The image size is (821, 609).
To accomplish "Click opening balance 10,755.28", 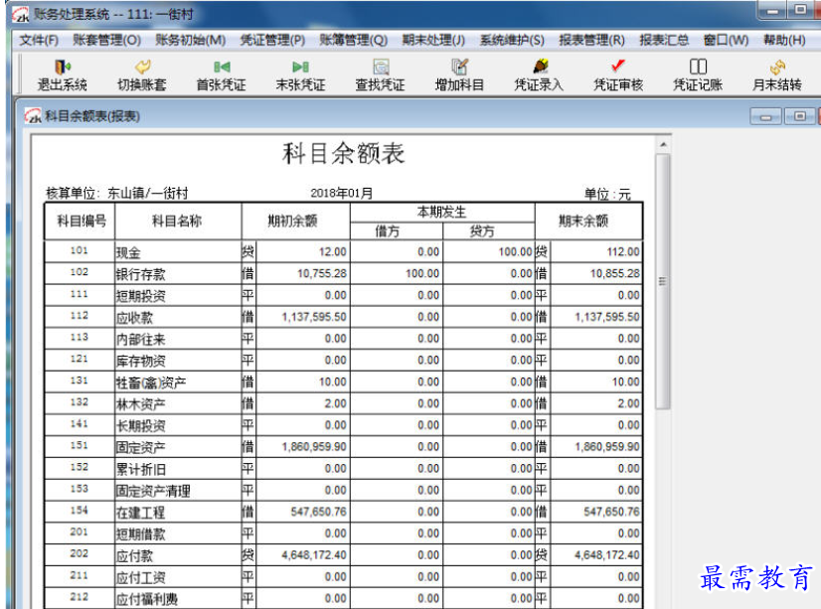I will pyautogui.click(x=322, y=273).
